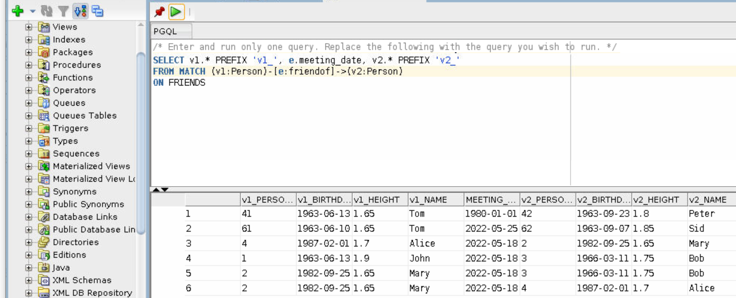Run the query with the green play button
Image resolution: width=736 pixels, height=298 pixels.
tap(176, 11)
